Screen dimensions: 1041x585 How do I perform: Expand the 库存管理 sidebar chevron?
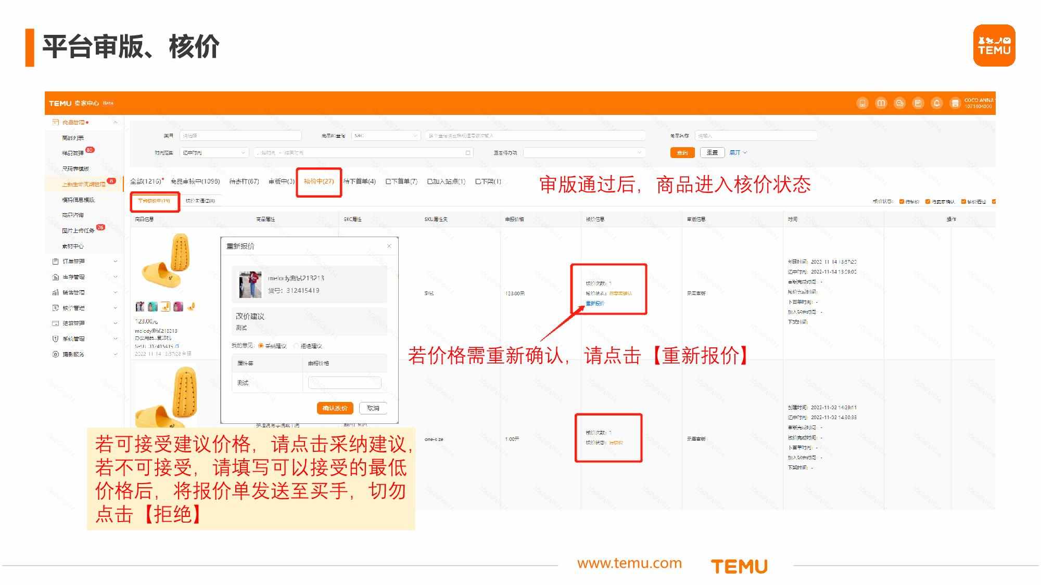coord(116,277)
